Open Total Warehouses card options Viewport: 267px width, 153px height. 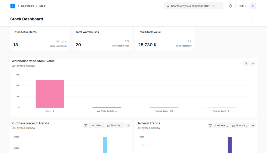pyautogui.click(x=128, y=31)
